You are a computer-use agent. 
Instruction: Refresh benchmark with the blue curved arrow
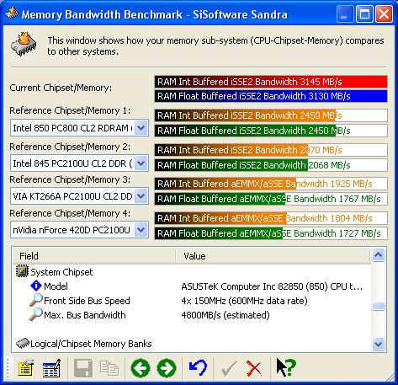pos(198,367)
